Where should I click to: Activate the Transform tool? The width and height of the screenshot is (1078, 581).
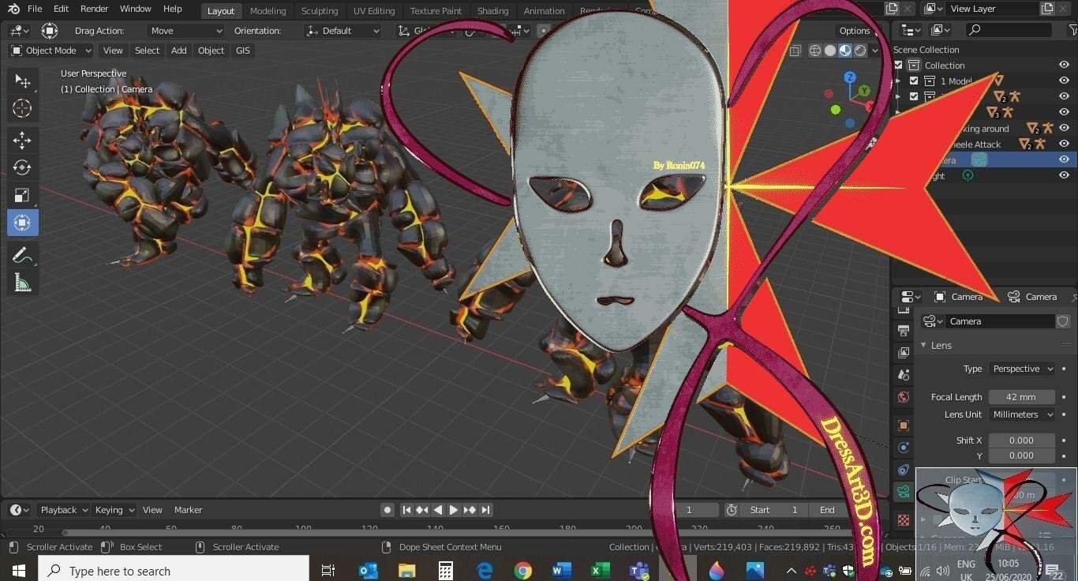[23, 223]
